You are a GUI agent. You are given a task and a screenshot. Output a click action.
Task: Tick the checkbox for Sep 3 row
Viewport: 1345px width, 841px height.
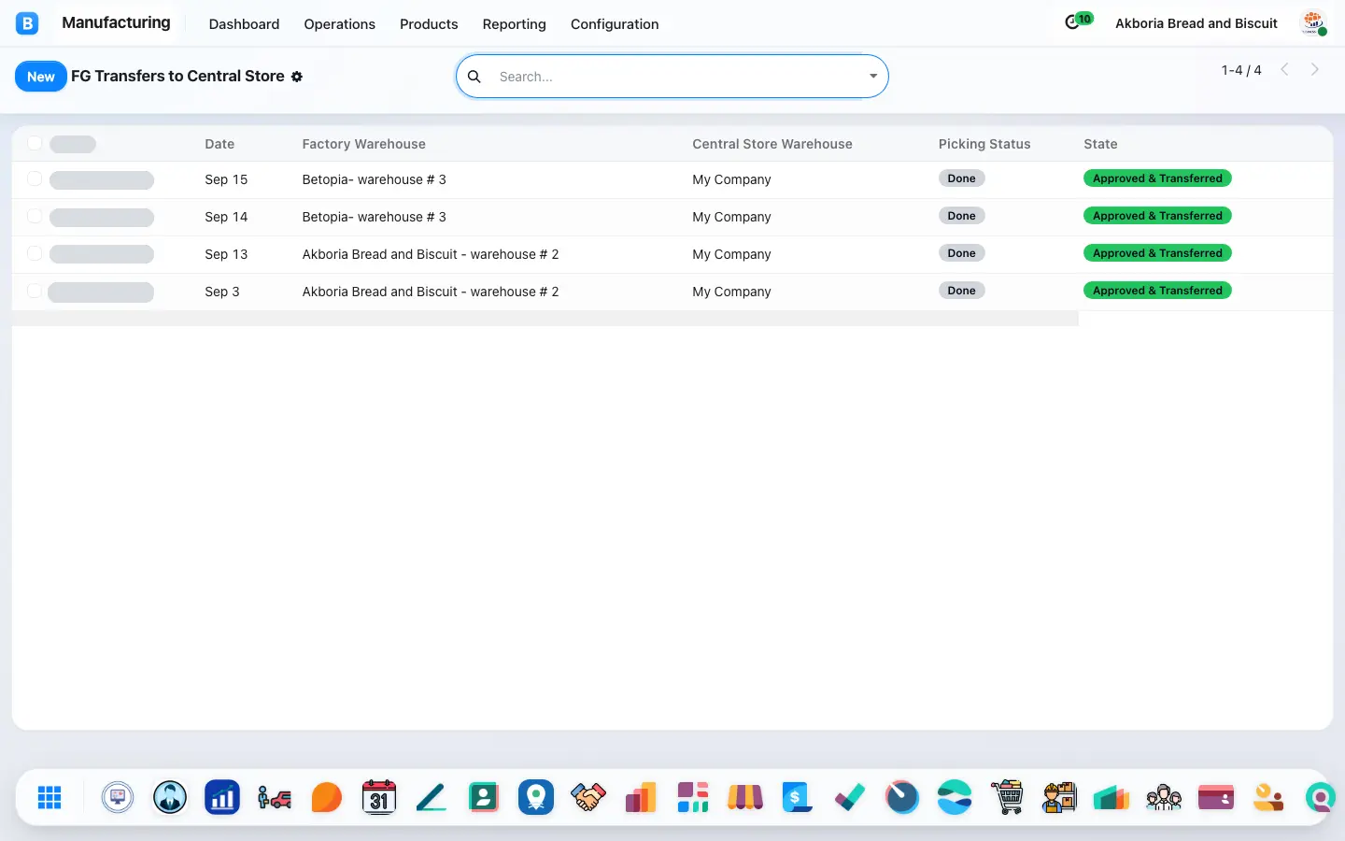[35, 291]
